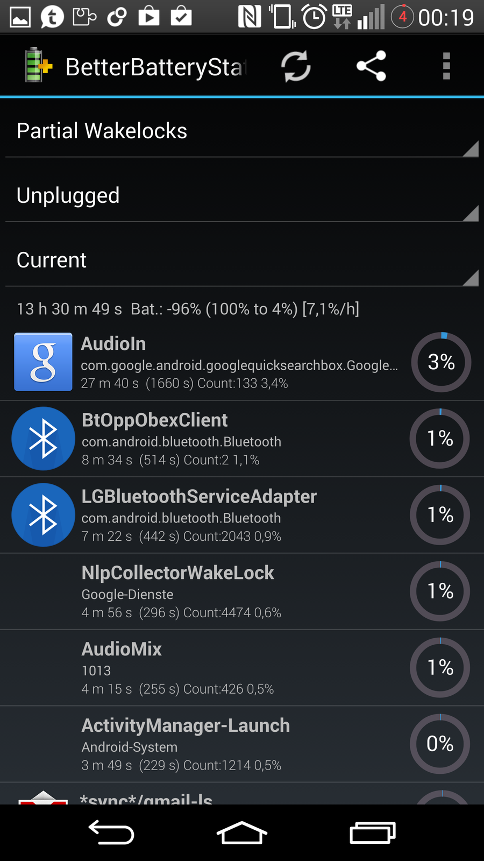Tap the AudioIn wakelock title
The image size is (484, 861).
pos(113,344)
